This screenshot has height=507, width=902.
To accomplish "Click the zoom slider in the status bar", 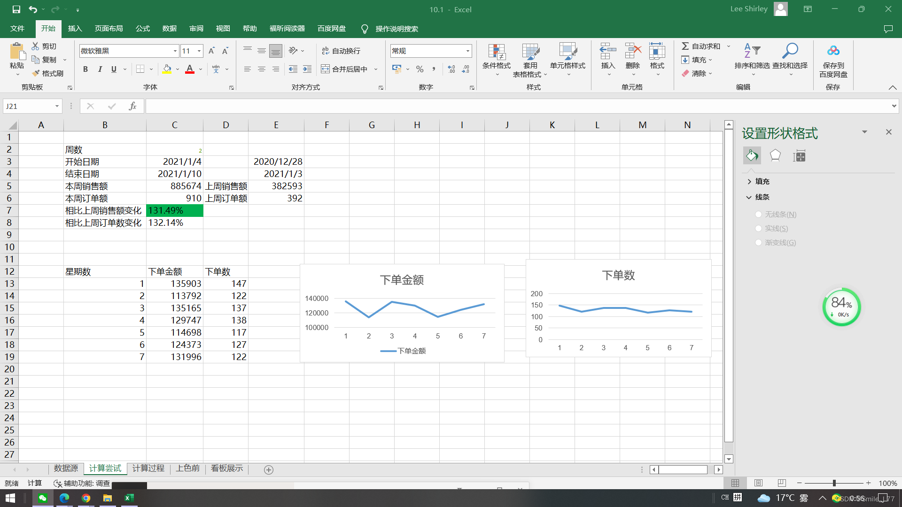I will (x=834, y=483).
